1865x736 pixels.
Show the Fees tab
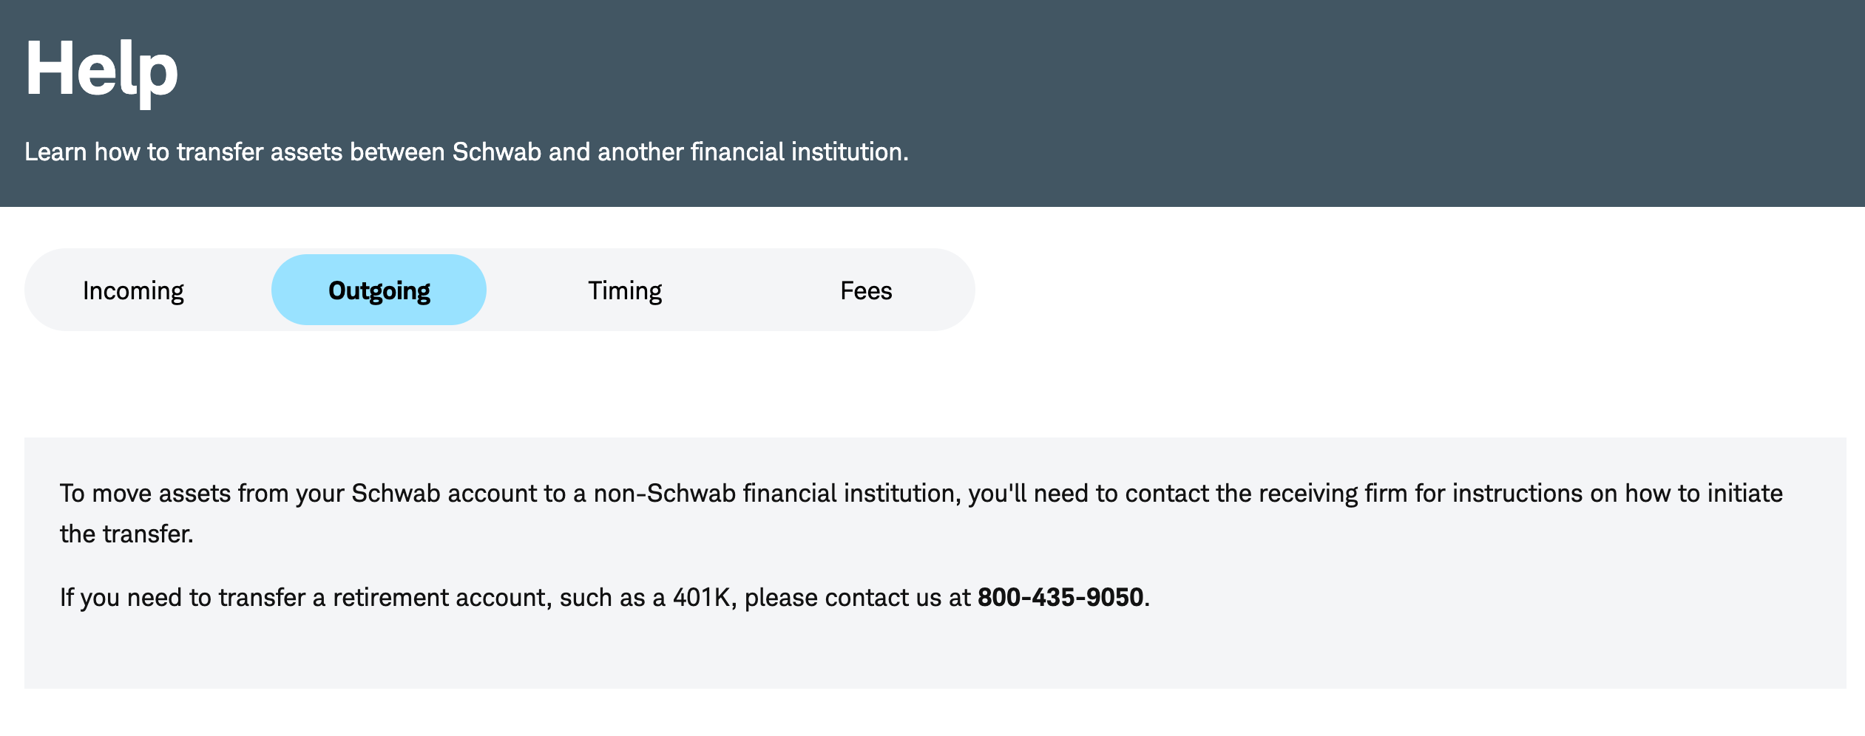(x=866, y=290)
